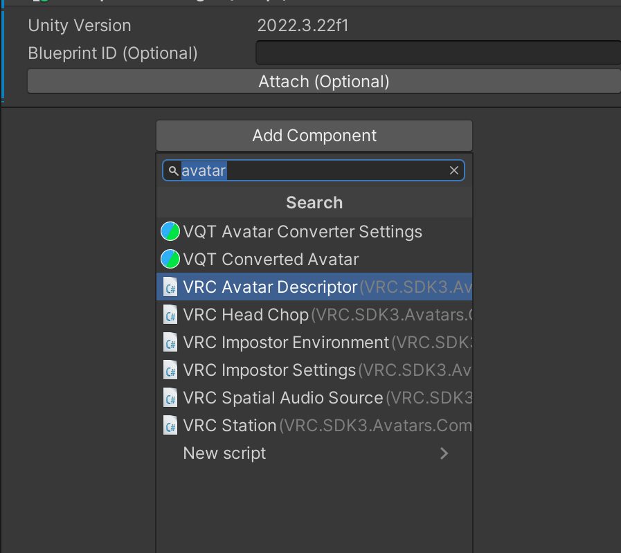
Task: Choose VQT Converted Avatar from results
Action: click(x=271, y=260)
